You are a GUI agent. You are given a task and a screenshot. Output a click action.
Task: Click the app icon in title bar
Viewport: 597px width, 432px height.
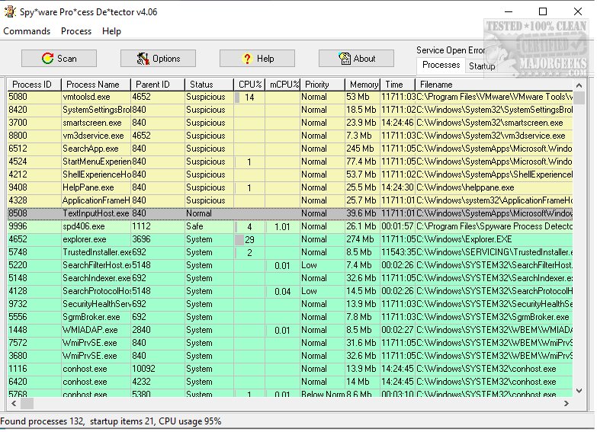(x=10, y=11)
